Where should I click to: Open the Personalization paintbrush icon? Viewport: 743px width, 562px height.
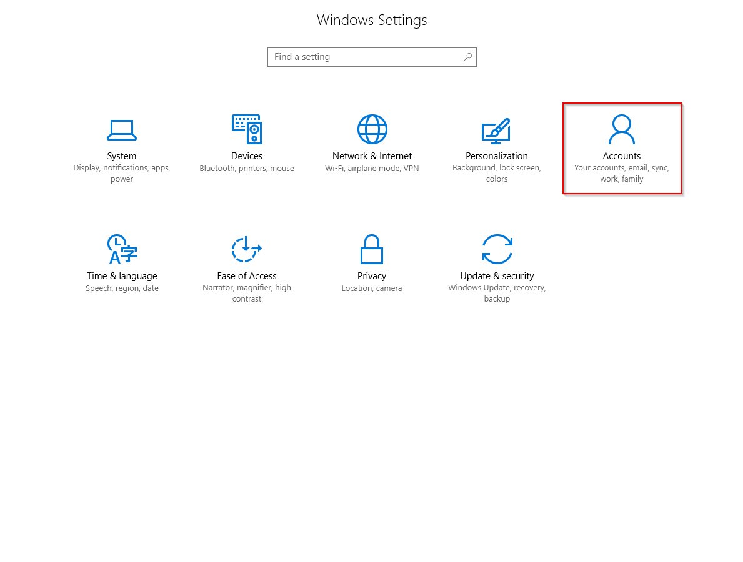[496, 131]
